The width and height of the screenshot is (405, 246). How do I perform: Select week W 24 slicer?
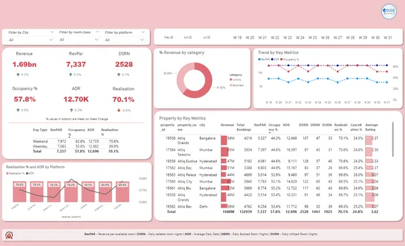coord(300,37)
